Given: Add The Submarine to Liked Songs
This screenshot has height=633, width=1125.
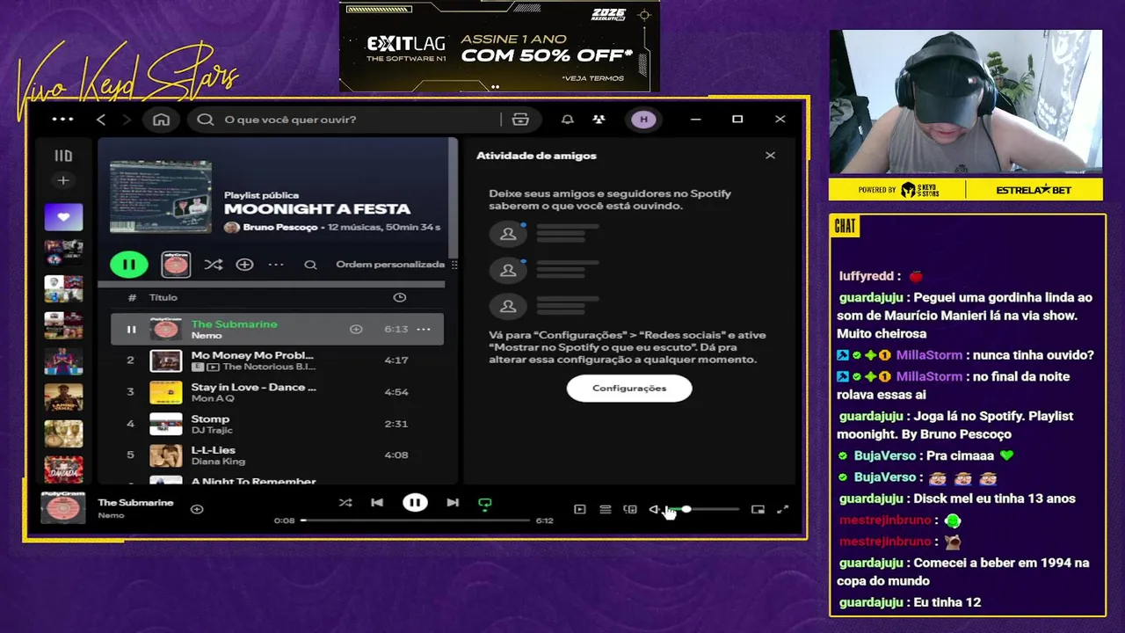Looking at the screenshot, I should coord(356,330).
